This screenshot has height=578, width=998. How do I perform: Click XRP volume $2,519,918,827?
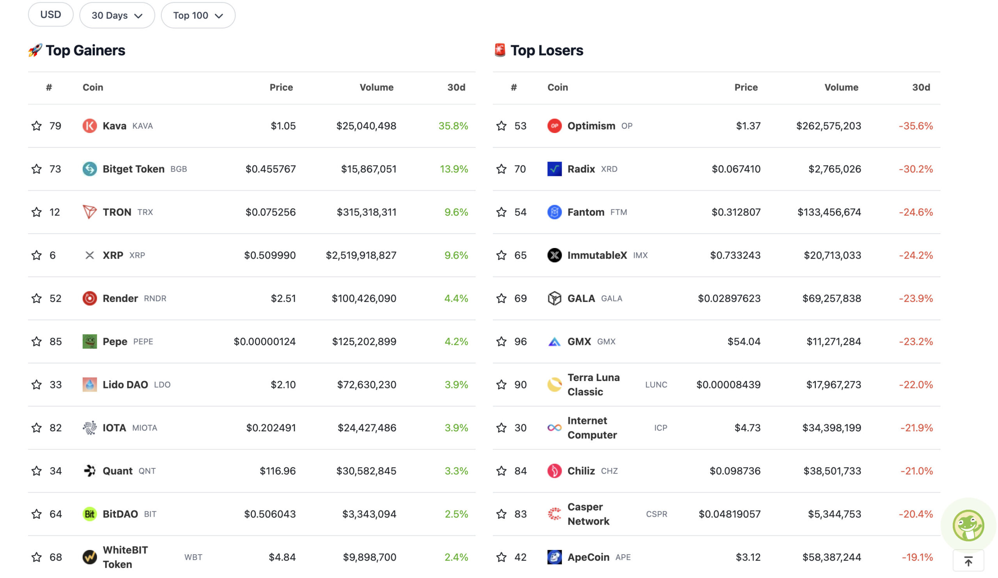tap(361, 255)
